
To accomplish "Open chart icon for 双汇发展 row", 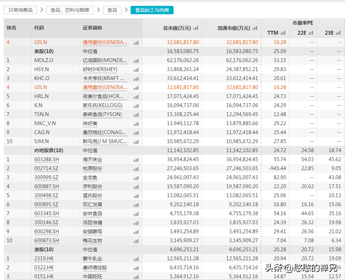I will pos(136,205).
